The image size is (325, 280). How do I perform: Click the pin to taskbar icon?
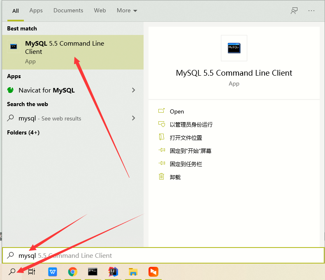(162, 163)
